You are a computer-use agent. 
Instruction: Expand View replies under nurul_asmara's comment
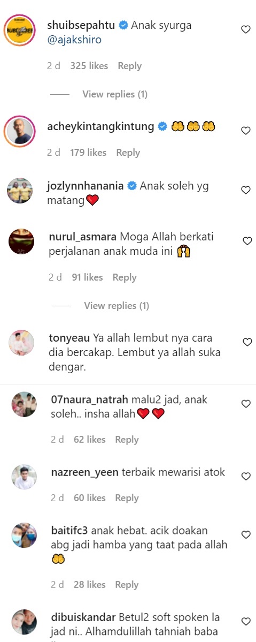[117, 305]
